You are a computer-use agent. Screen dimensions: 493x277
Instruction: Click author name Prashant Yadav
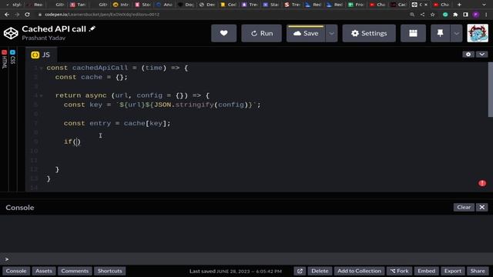click(x=44, y=38)
